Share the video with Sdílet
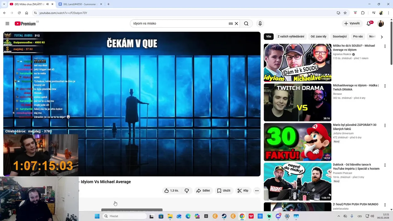The image size is (393, 221). coord(203,191)
